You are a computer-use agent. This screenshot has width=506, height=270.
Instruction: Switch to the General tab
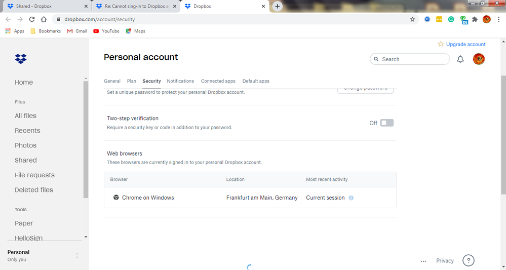click(x=112, y=81)
